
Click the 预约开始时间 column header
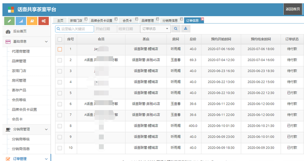click(221, 39)
